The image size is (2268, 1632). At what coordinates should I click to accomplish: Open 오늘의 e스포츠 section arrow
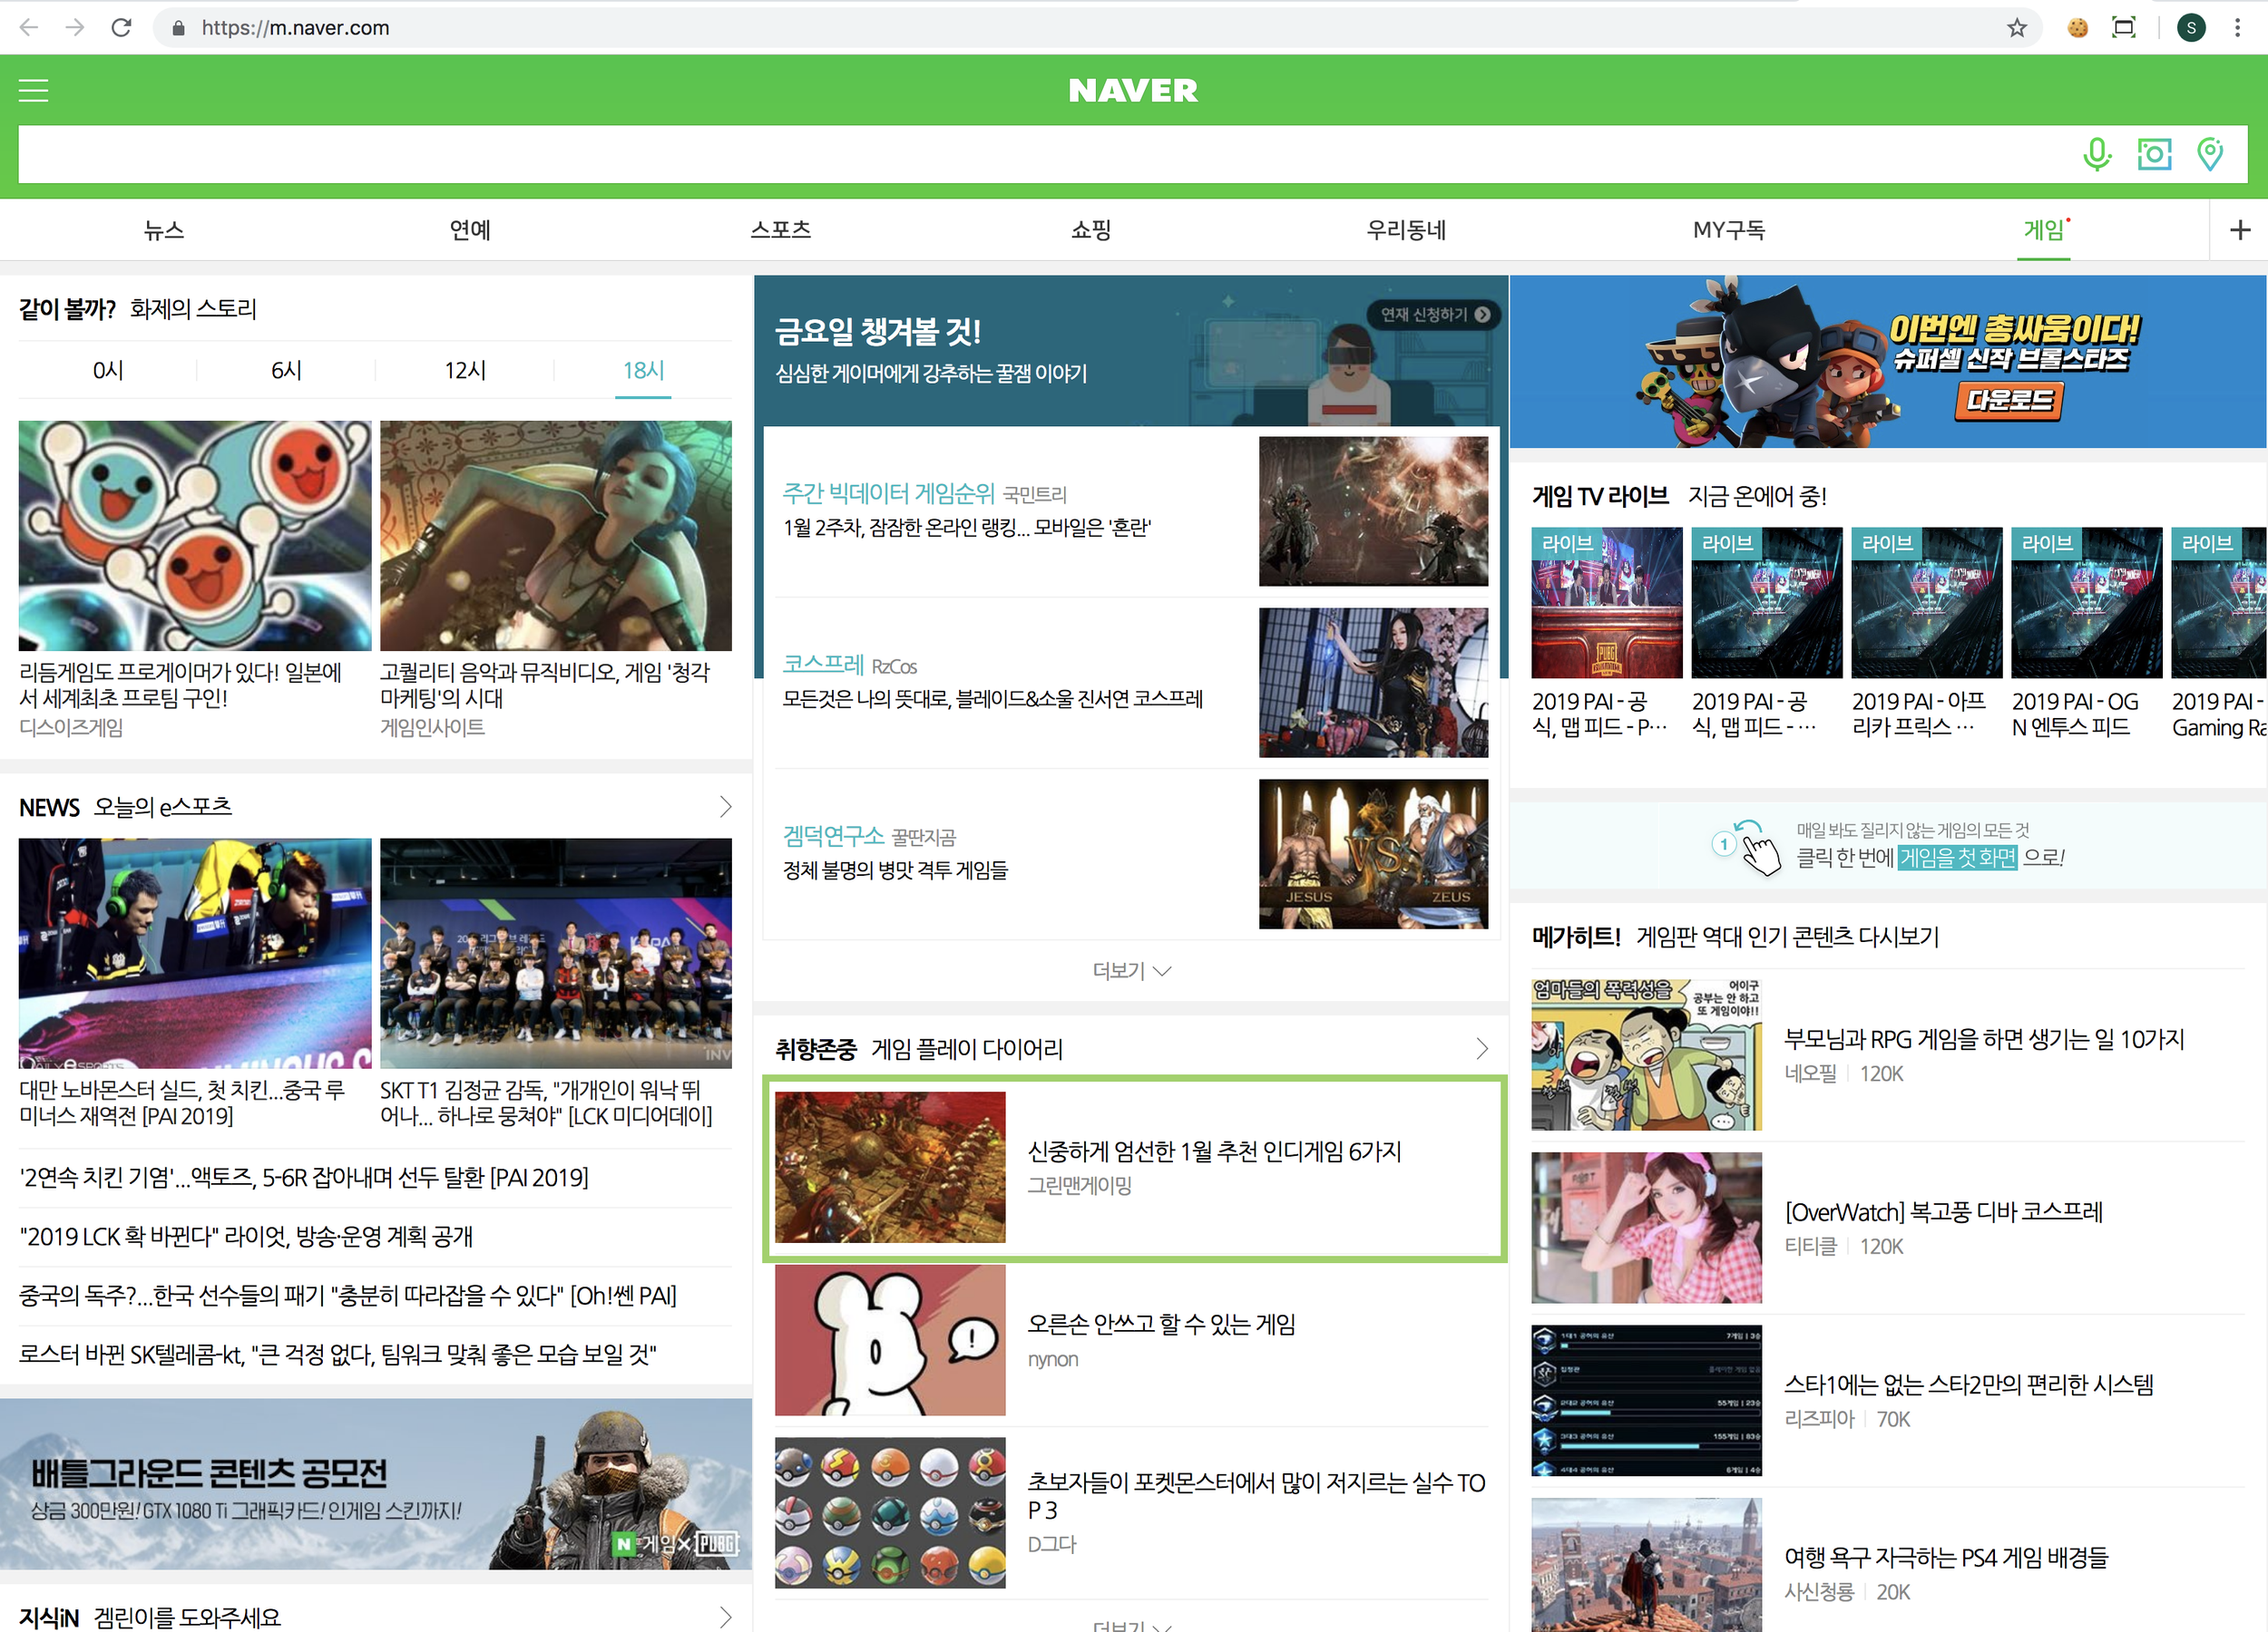coord(726,807)
